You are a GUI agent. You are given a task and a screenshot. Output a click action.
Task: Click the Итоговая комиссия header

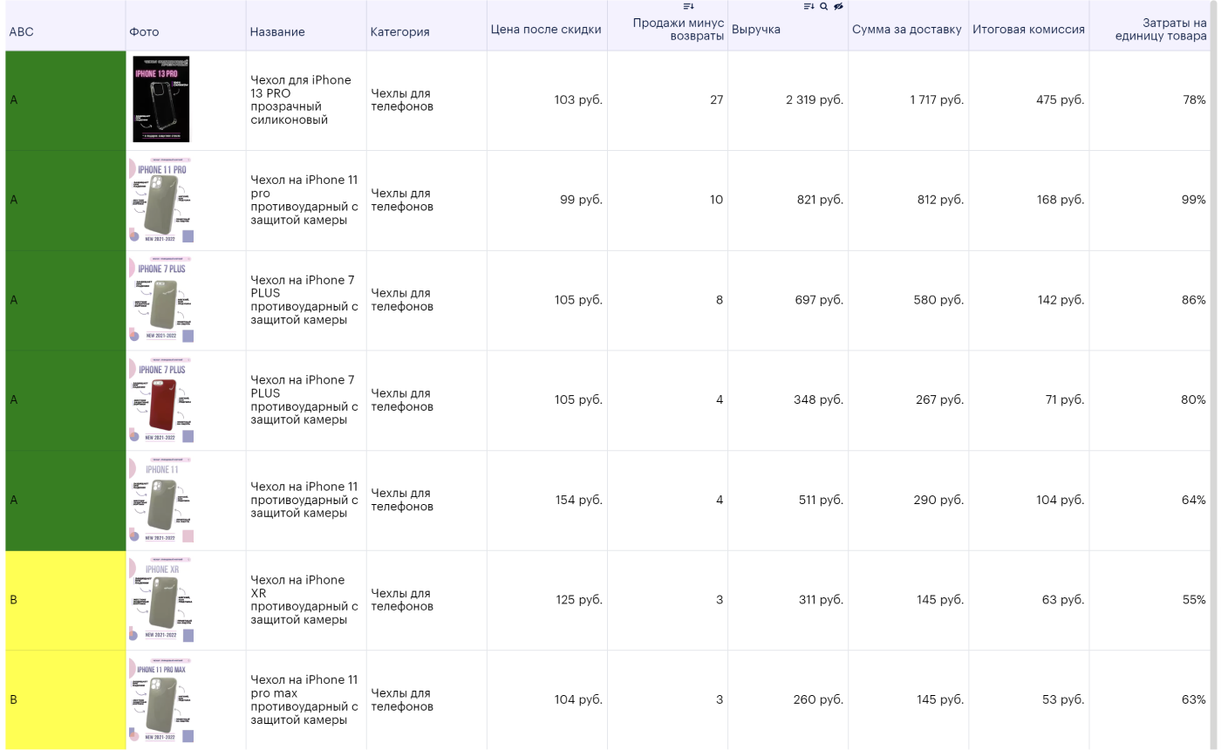(1029, 30)
